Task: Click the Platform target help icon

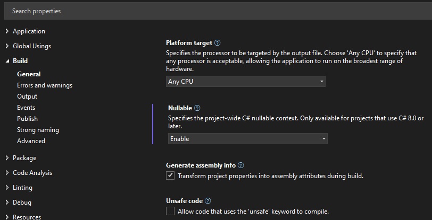Action: click(x=217, y=43)
